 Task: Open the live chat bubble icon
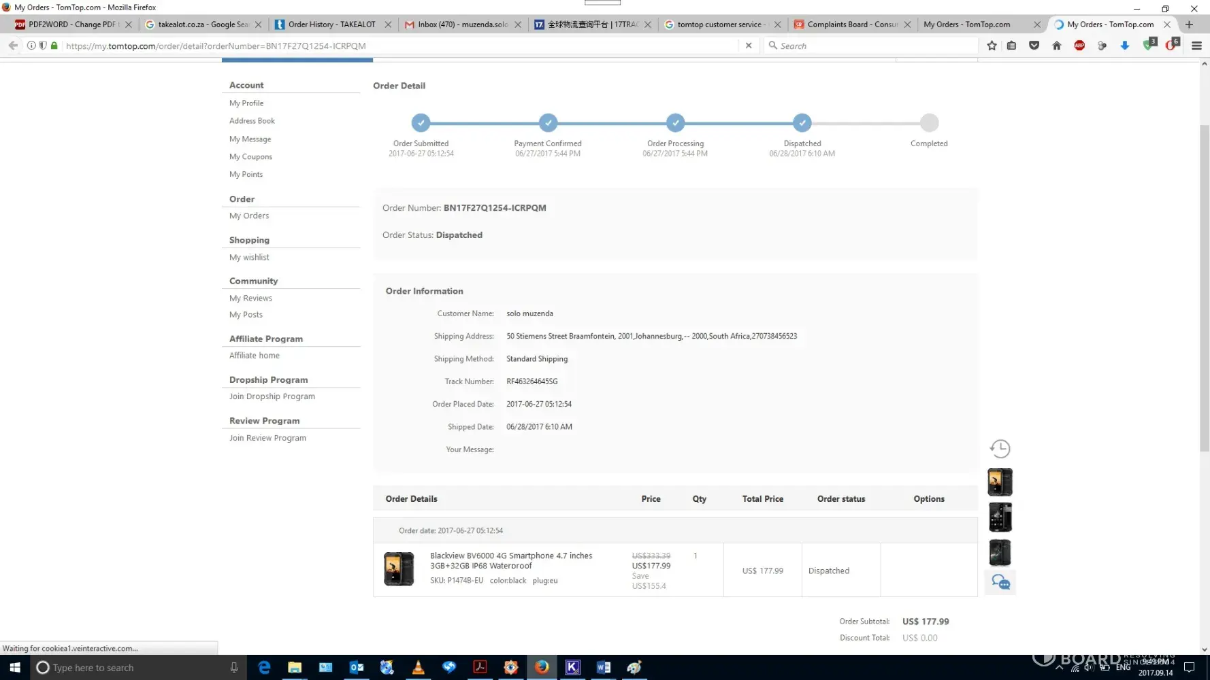[1000, 582]
